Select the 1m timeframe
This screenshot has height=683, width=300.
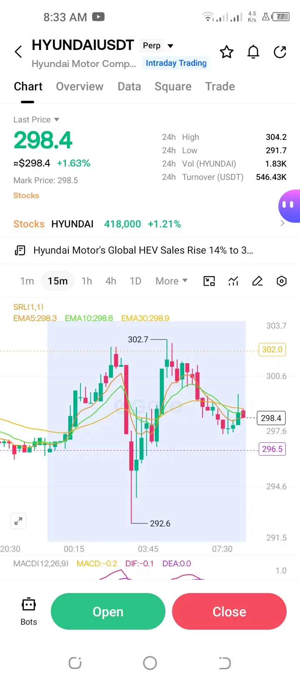click(27, 281)
